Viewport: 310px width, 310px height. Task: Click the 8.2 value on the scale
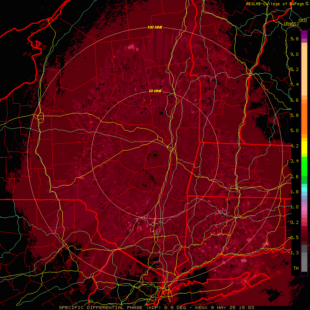pyautogui.click(x=294, y=69)
